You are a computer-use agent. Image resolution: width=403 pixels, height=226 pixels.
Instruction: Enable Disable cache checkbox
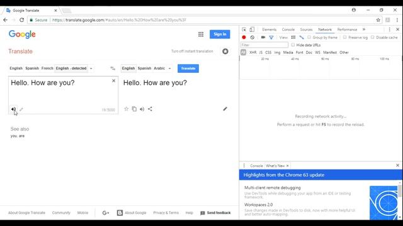372,38
